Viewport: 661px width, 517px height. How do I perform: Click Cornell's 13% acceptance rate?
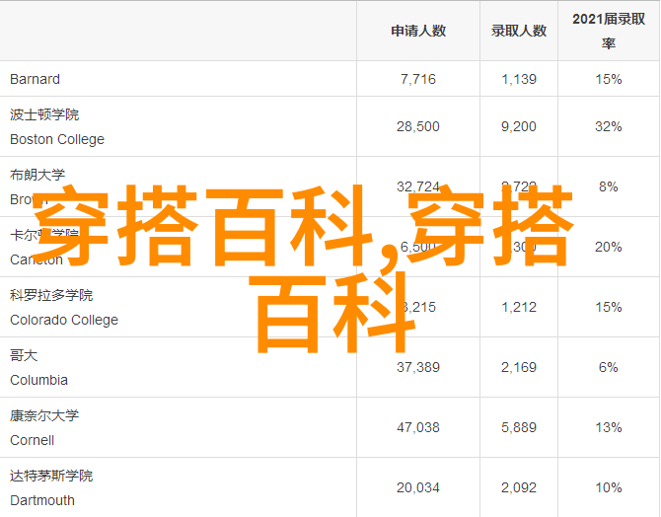click(x=608, y=427)
